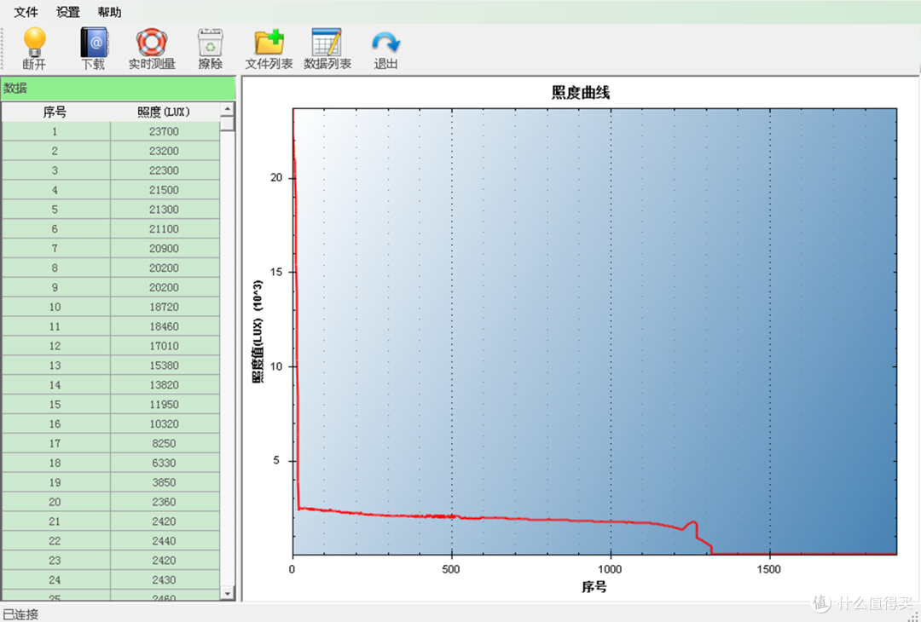
Task: Open the 帮助 menu
Action: (109, 12)
